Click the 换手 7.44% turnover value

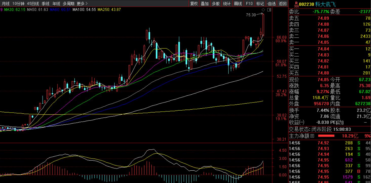click(323, 110)
